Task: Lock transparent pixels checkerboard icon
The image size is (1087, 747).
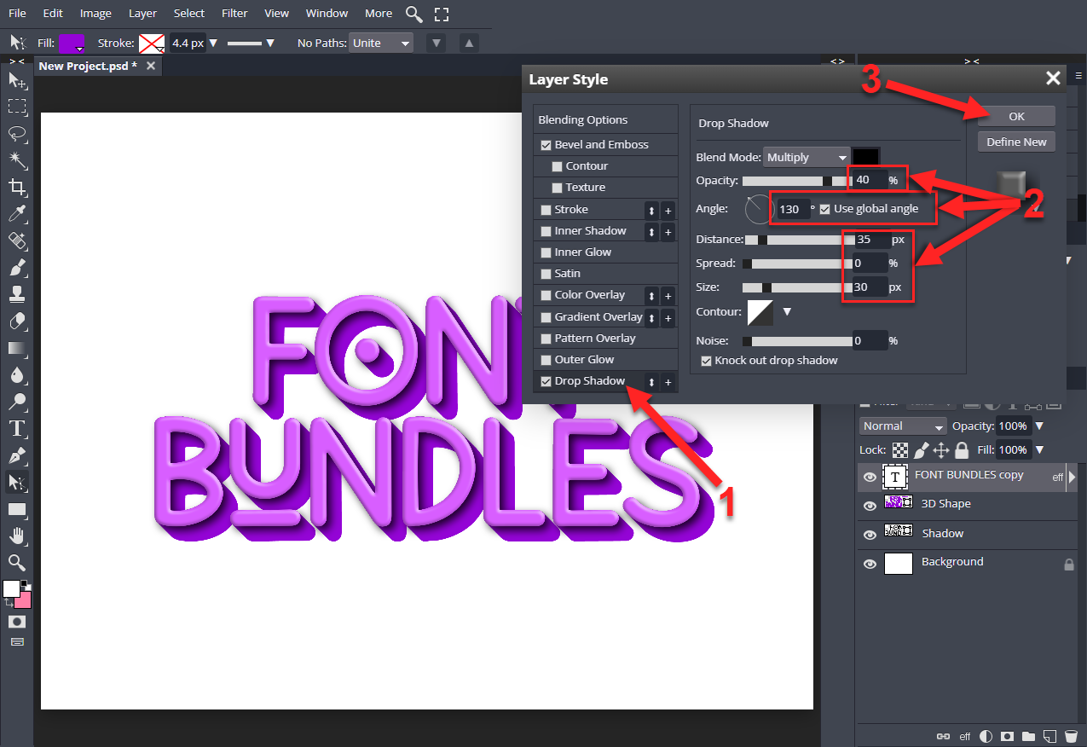Action: click(900, 449)
